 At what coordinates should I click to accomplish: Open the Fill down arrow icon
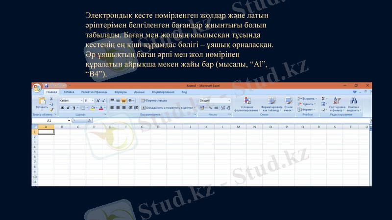[x=323, y=104]
